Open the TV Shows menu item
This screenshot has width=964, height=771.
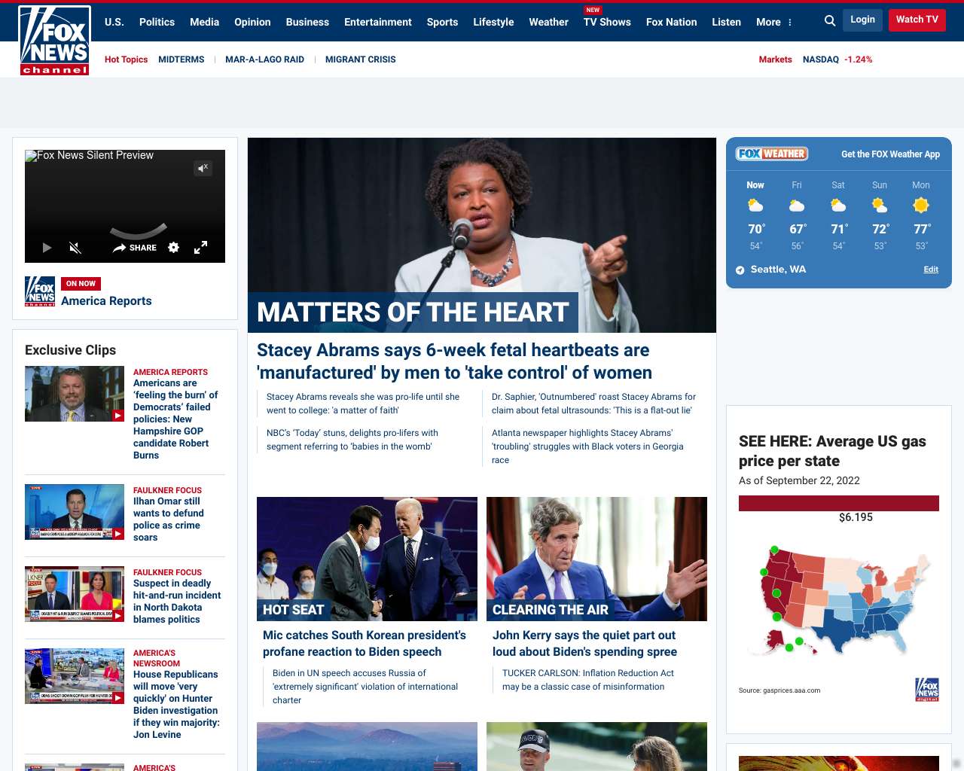point(607,22)
